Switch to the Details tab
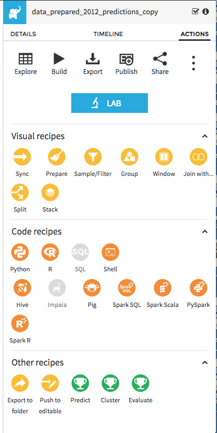 23,34
